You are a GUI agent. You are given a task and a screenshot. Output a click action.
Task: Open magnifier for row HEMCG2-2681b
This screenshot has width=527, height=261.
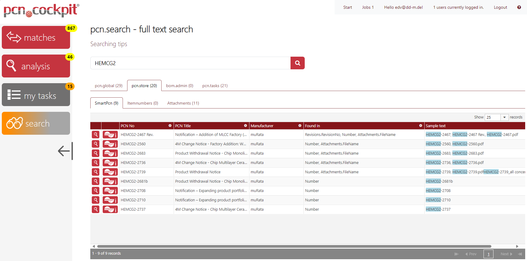(x=96, y=181)
